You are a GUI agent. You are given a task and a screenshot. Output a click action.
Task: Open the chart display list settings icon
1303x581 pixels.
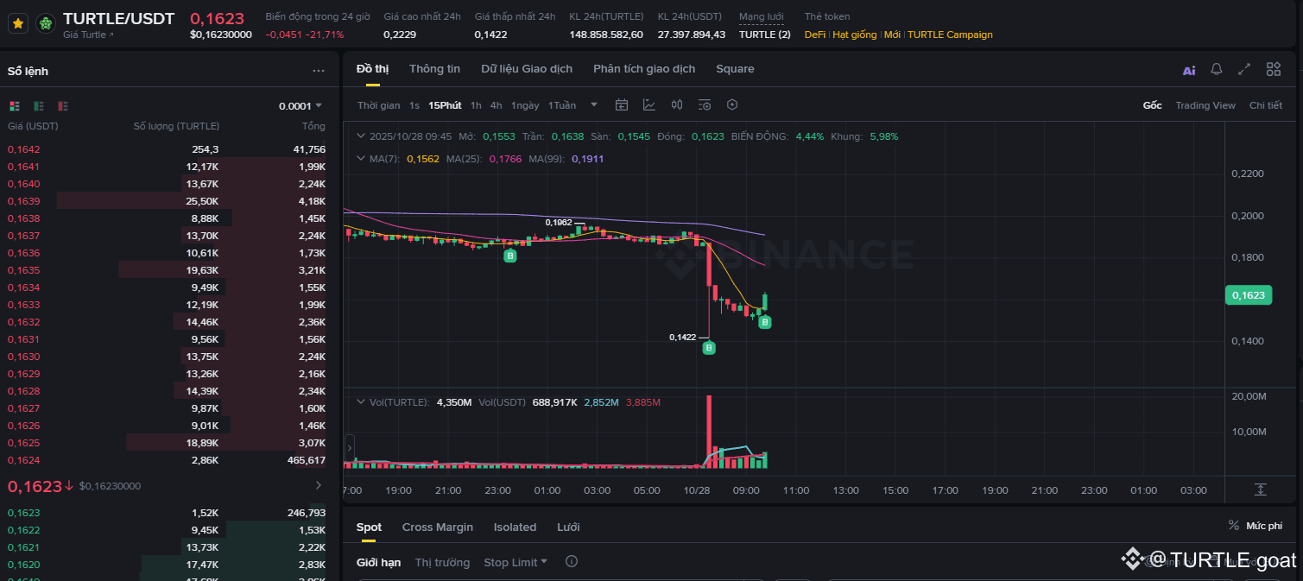pyautogui.click(x=705, y=105)
